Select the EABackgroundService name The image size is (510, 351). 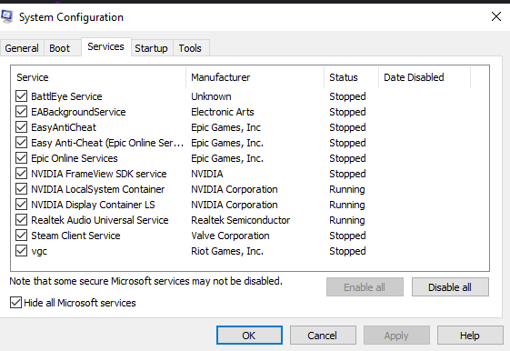78,112
